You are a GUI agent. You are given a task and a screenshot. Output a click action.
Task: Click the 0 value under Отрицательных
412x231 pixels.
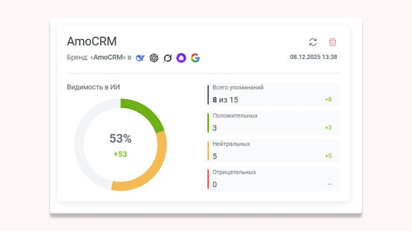pyautogui.click(x=215, y=184)
